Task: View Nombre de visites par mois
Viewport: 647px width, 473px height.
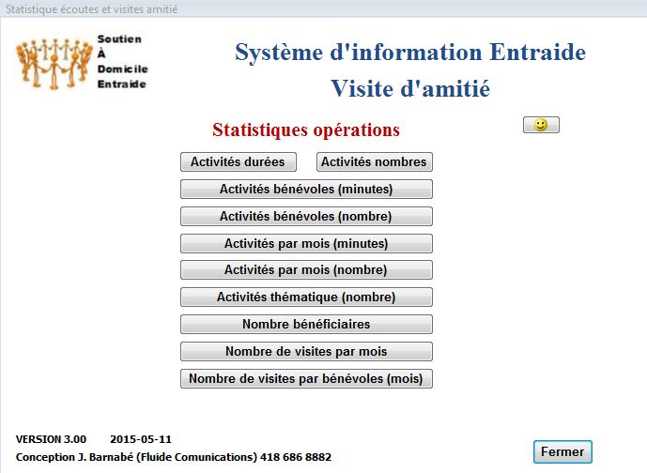Action: pos(306,351)
